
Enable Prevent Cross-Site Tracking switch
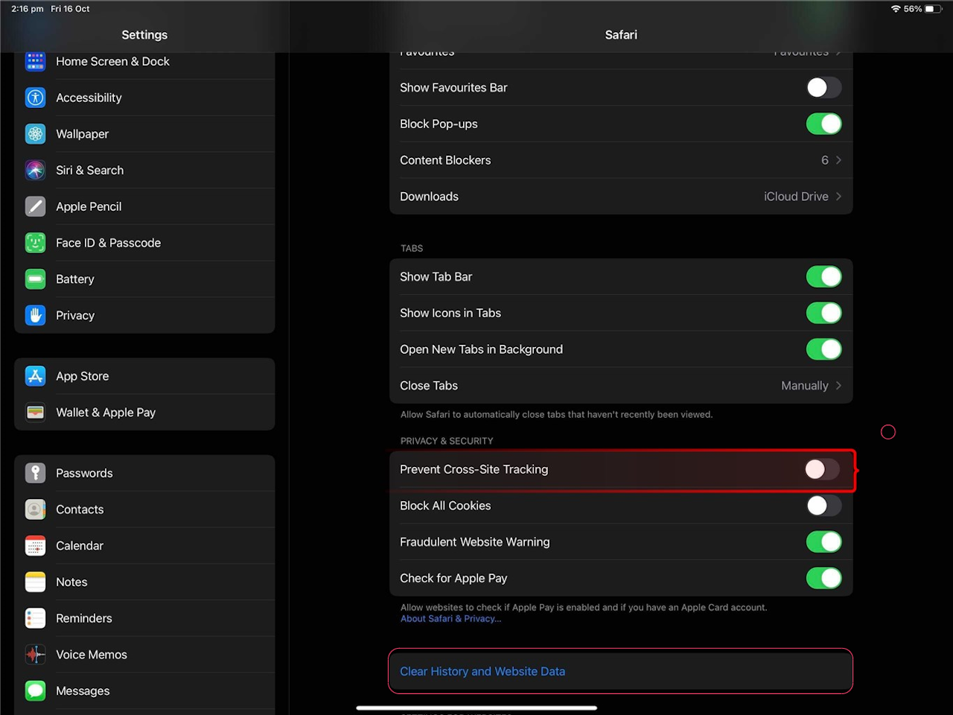point(822,469)
